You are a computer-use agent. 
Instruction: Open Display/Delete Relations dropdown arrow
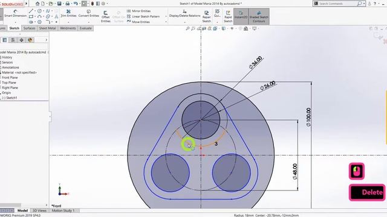tap(184, 22)
